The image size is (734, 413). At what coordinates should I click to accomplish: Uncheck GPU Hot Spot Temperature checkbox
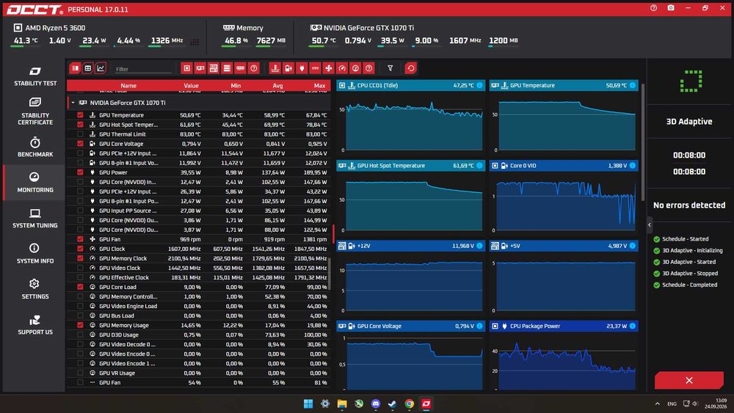(x=80, y=125)
